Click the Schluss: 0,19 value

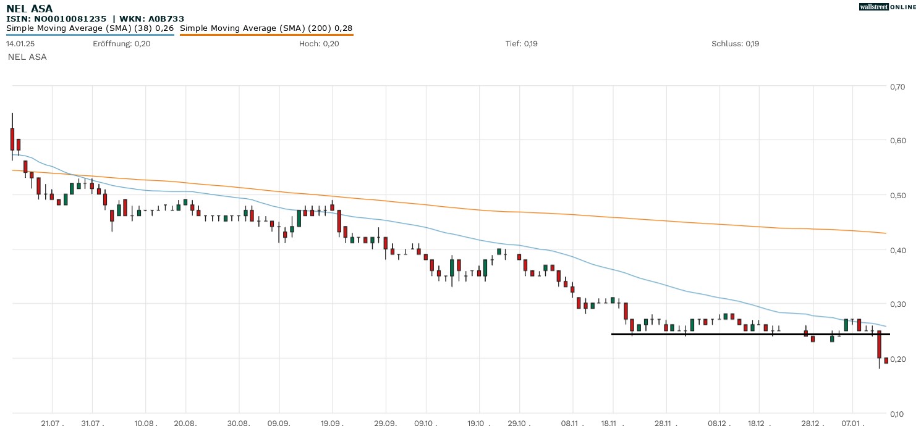[735, 44]
